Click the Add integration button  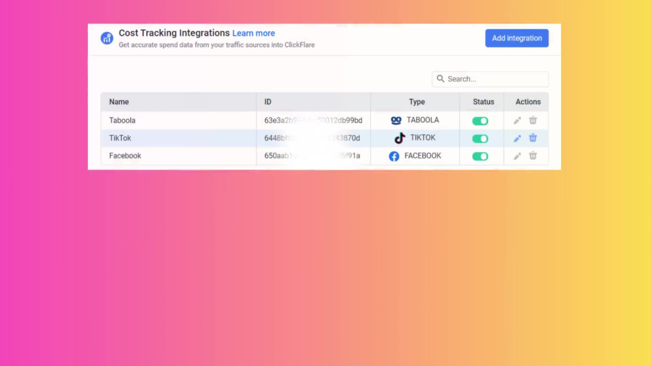(x=516, y=38)
